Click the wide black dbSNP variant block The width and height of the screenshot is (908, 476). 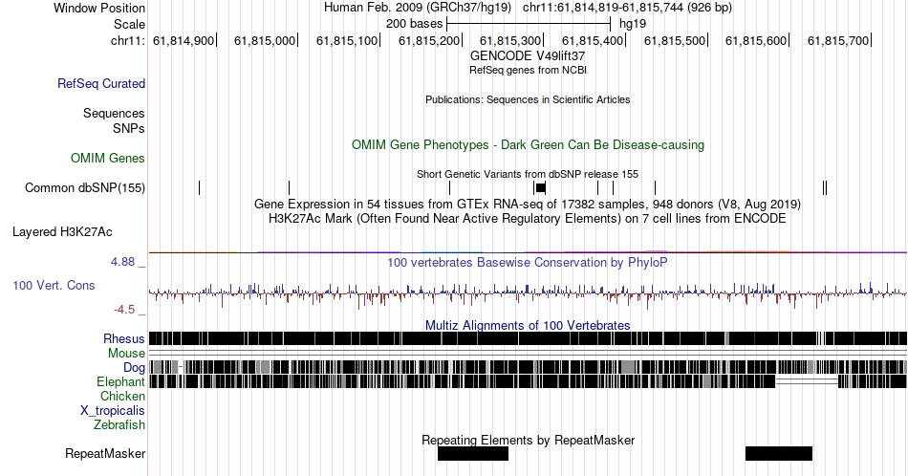[x=540, y=187]
